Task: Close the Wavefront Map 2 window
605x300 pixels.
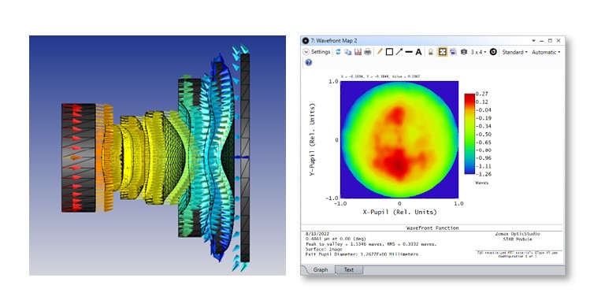Action: click(x=559, y=40)
